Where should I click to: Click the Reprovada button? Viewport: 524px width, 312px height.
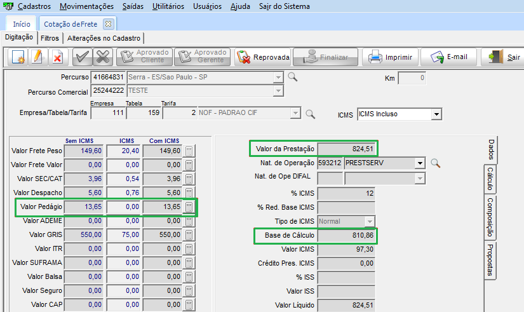[x=263, y=57]
